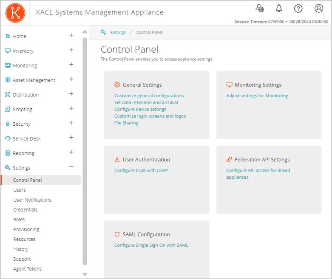The width and height of the screenshot is (332, 279).
Task: Click the Home icon in sidebar
Action: 8,37
